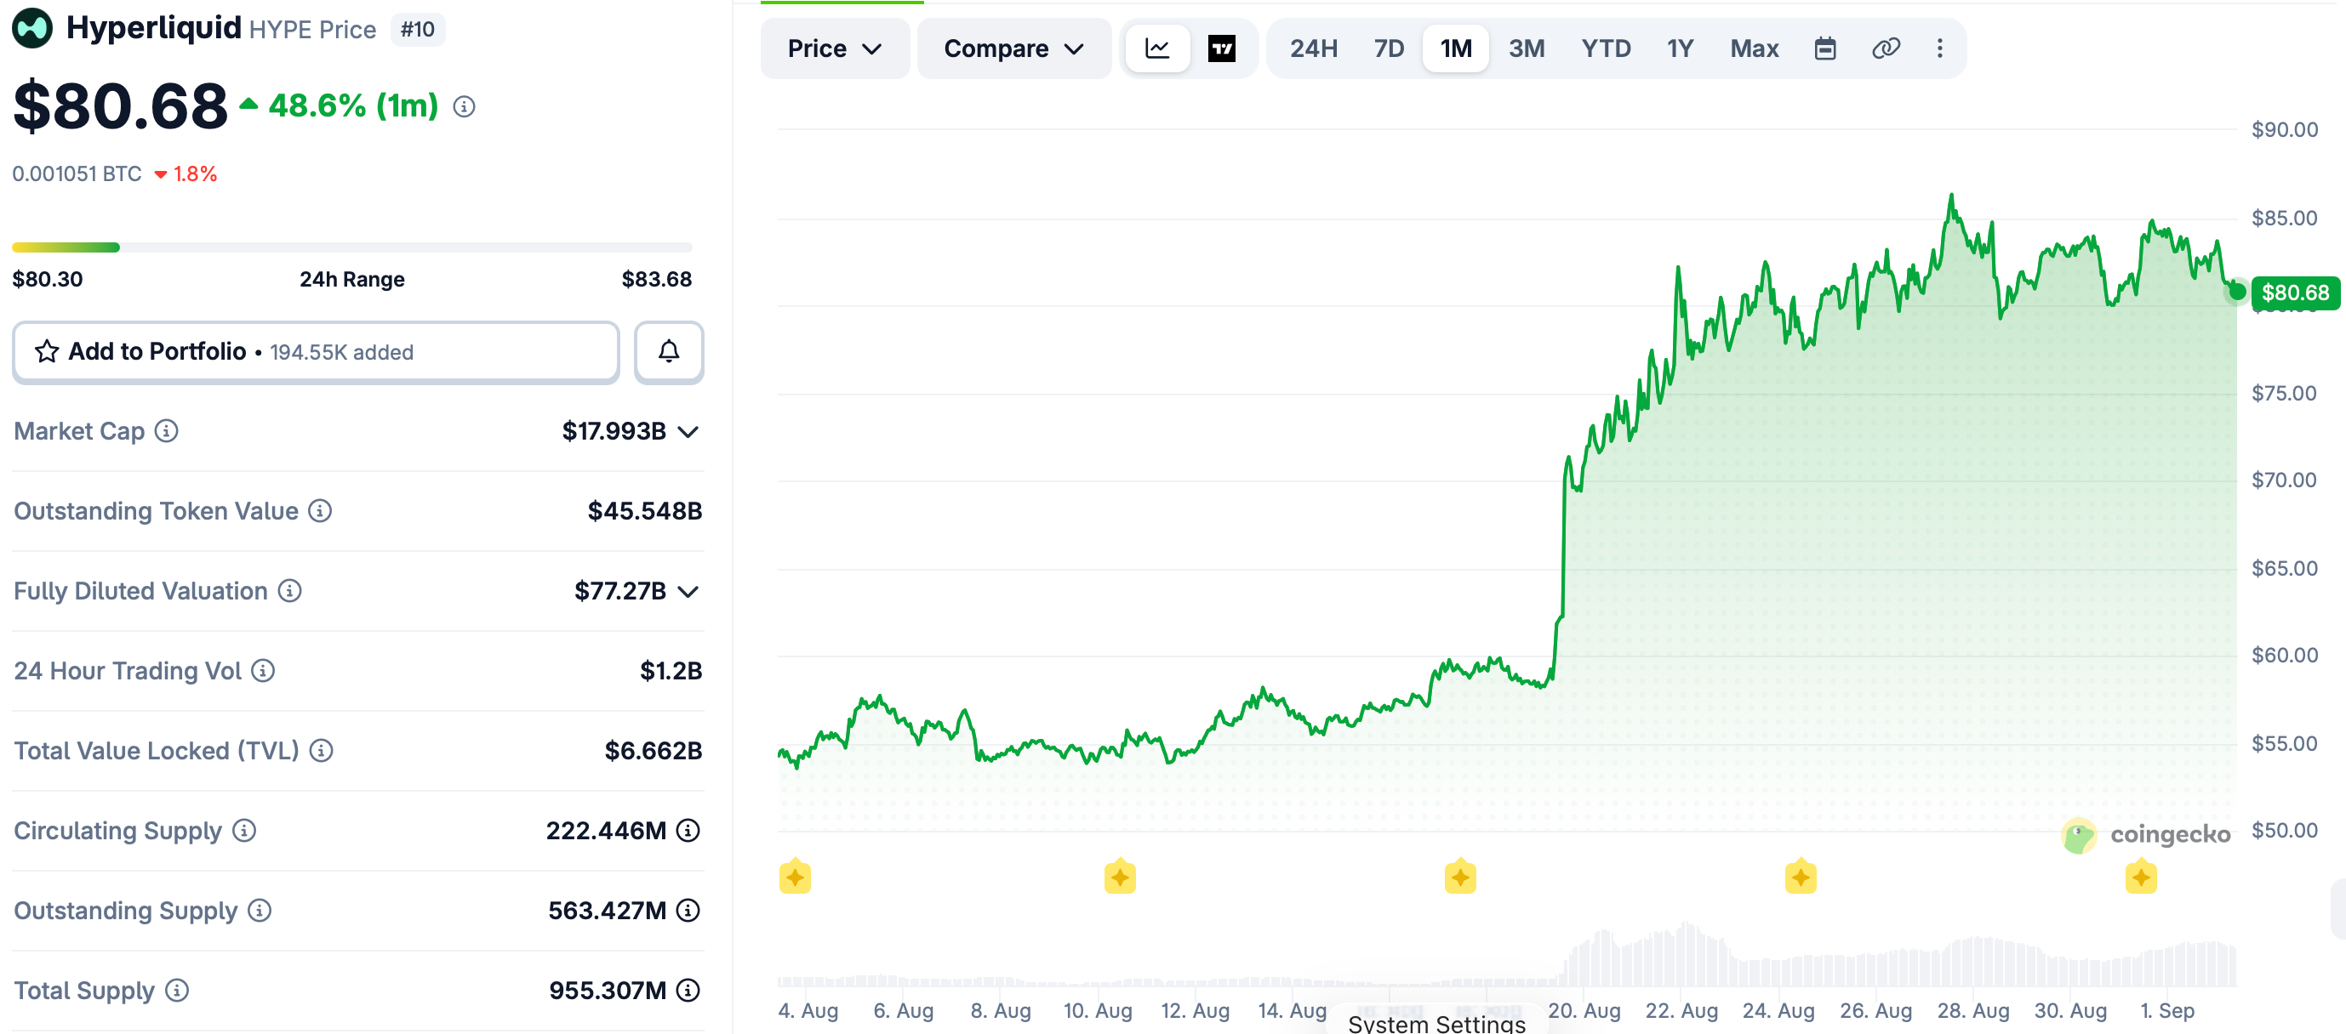Select the 24H time range
Image resolution: width=2346 pixels, height=1034 pixels.
tap(1313, 48)
